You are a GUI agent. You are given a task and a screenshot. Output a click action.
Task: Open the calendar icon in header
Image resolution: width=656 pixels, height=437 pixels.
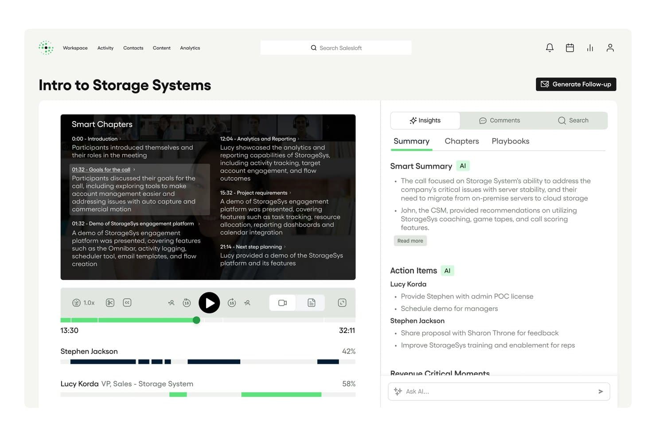(570, 48)
